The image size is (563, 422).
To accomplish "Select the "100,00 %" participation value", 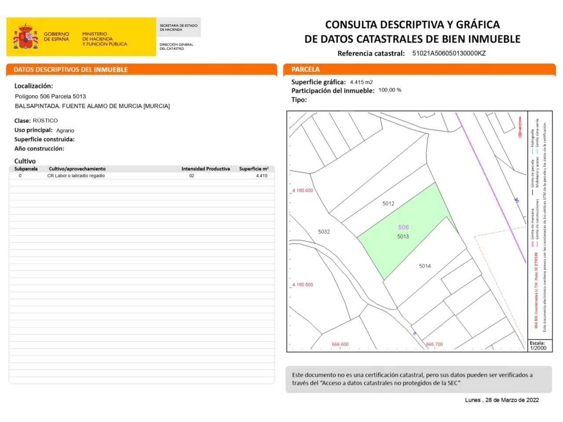I will pos(390,90).
